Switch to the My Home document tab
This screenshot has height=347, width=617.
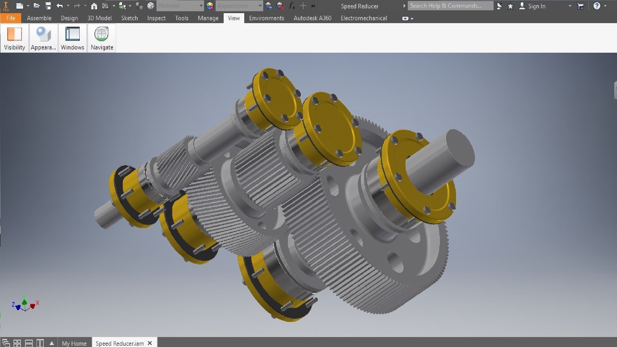(x=74, y=343)
